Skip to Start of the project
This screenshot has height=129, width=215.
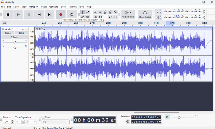(39, 14)
